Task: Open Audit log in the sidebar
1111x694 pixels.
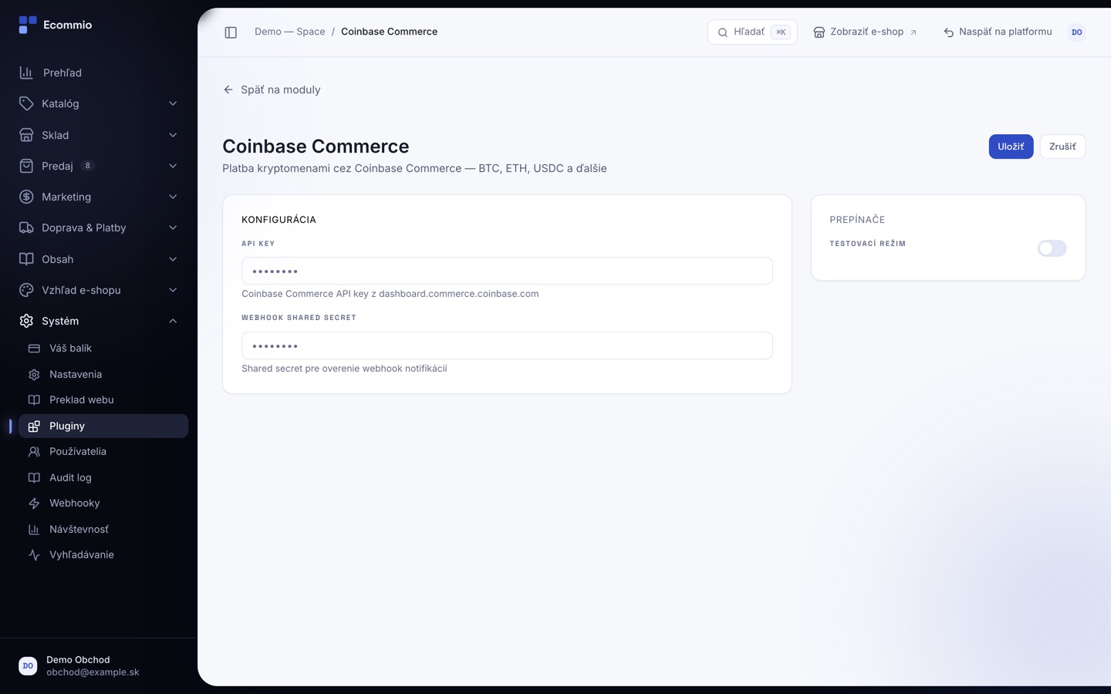Action: 103,477
